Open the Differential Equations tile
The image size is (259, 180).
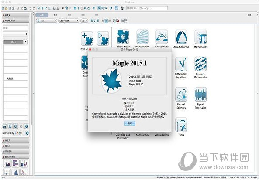(181, 65)
